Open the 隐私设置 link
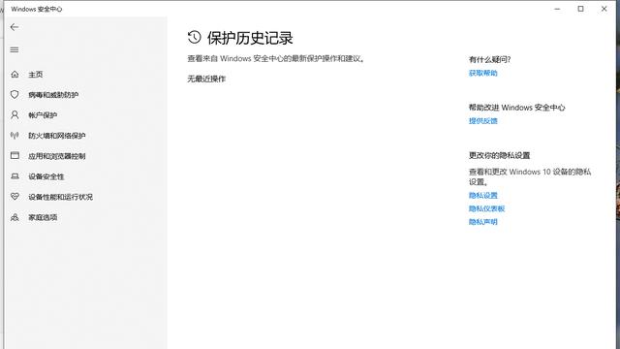 click(482, 196)
